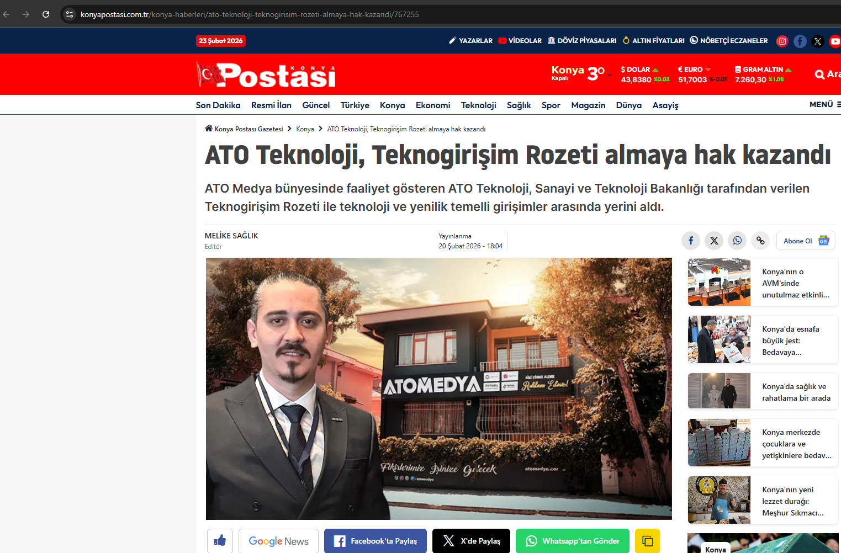Share article via WhatsApp round icon
The height and width of the screenshot is (553, 841).
tap(737, 241)
